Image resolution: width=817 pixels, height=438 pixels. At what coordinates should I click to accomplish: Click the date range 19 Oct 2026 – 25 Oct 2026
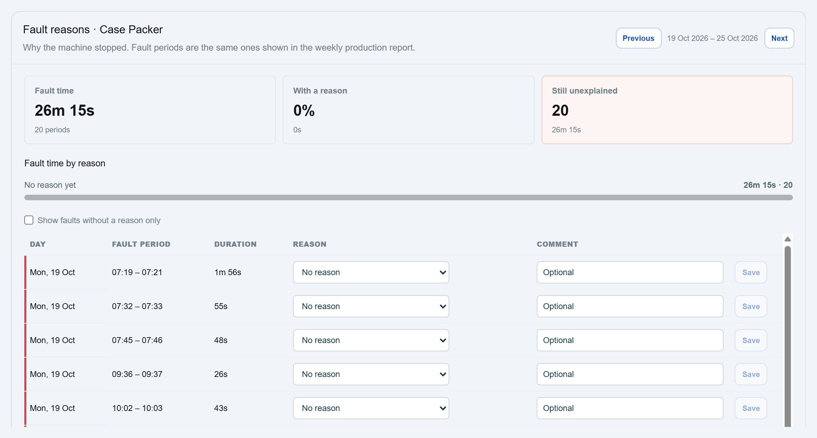pyautogui.click(x=712, y=38)
